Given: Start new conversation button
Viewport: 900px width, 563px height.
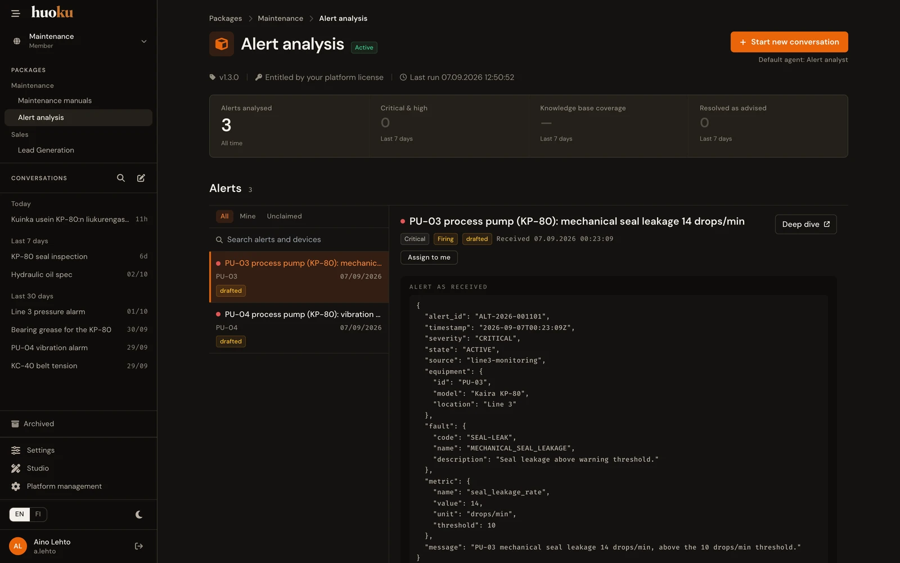Looking at the screenshot, I should pos(789,42).
